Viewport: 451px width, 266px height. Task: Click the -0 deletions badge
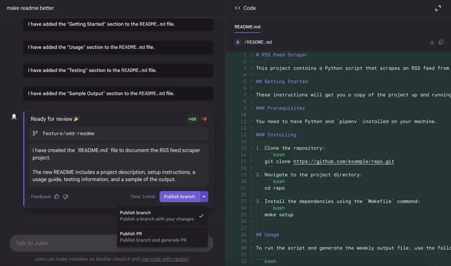[204, 119]
